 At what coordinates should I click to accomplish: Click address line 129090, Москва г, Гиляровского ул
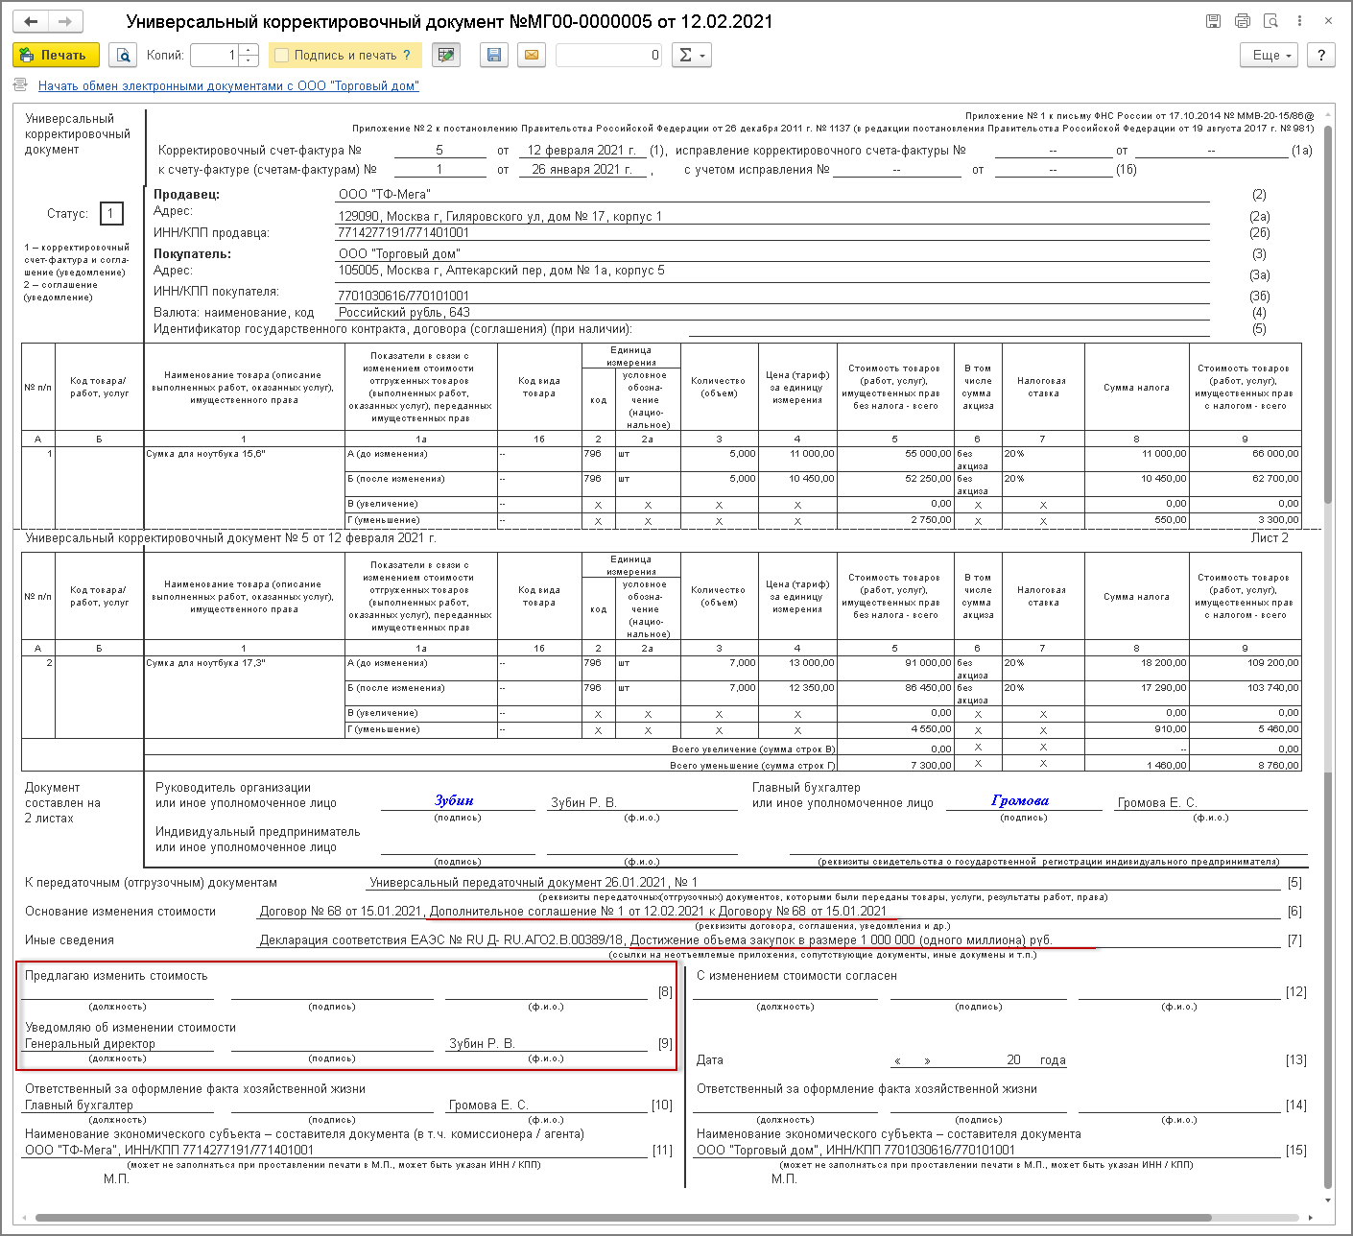tap(500, 217)
